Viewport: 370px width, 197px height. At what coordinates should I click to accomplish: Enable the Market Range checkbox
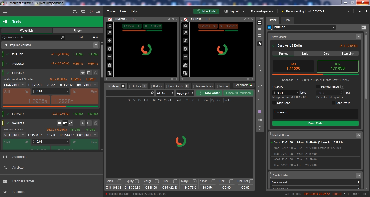tap(318, 87)
